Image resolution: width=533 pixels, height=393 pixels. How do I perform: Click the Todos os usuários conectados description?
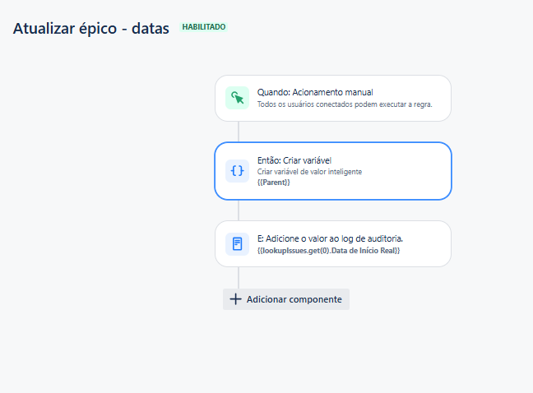[x=345, y=104]
